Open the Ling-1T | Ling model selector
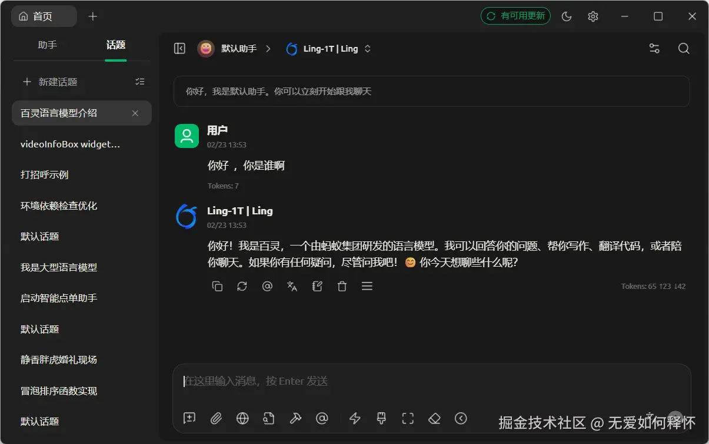Image resolution: width=709 pixels, height=444 pixels. [x=328, y=49]
